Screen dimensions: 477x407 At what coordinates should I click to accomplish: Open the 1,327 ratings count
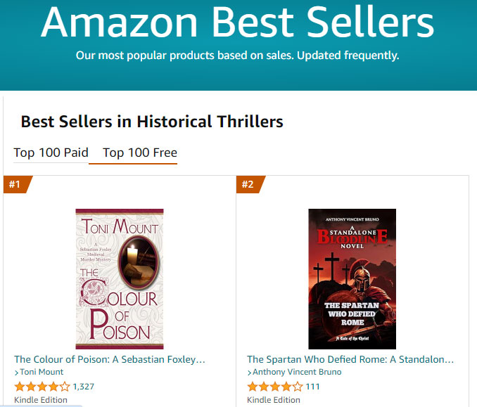pos(84,386)
